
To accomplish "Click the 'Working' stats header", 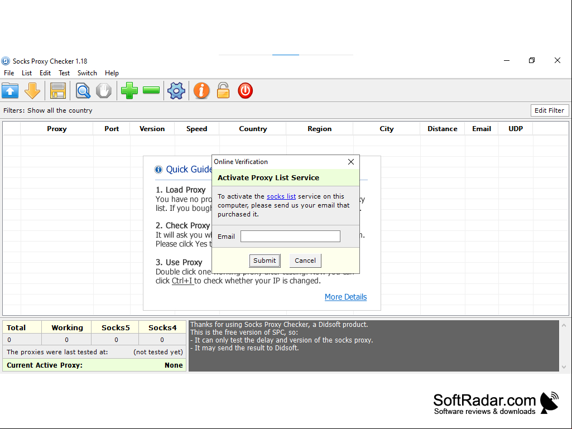I will 67,327.
